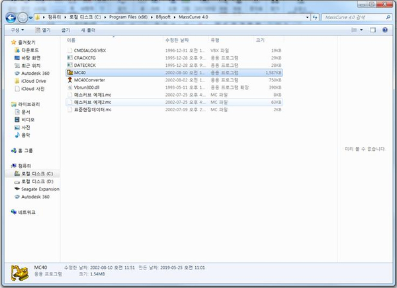Open the 문서 library

(26, 112)
